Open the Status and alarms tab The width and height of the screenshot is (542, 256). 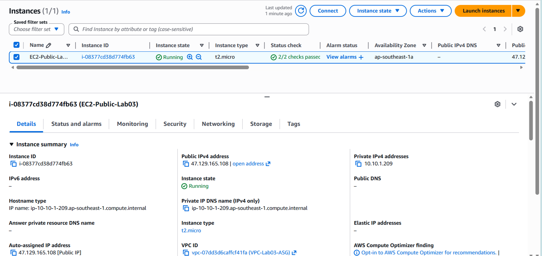(x=76, y=124)
